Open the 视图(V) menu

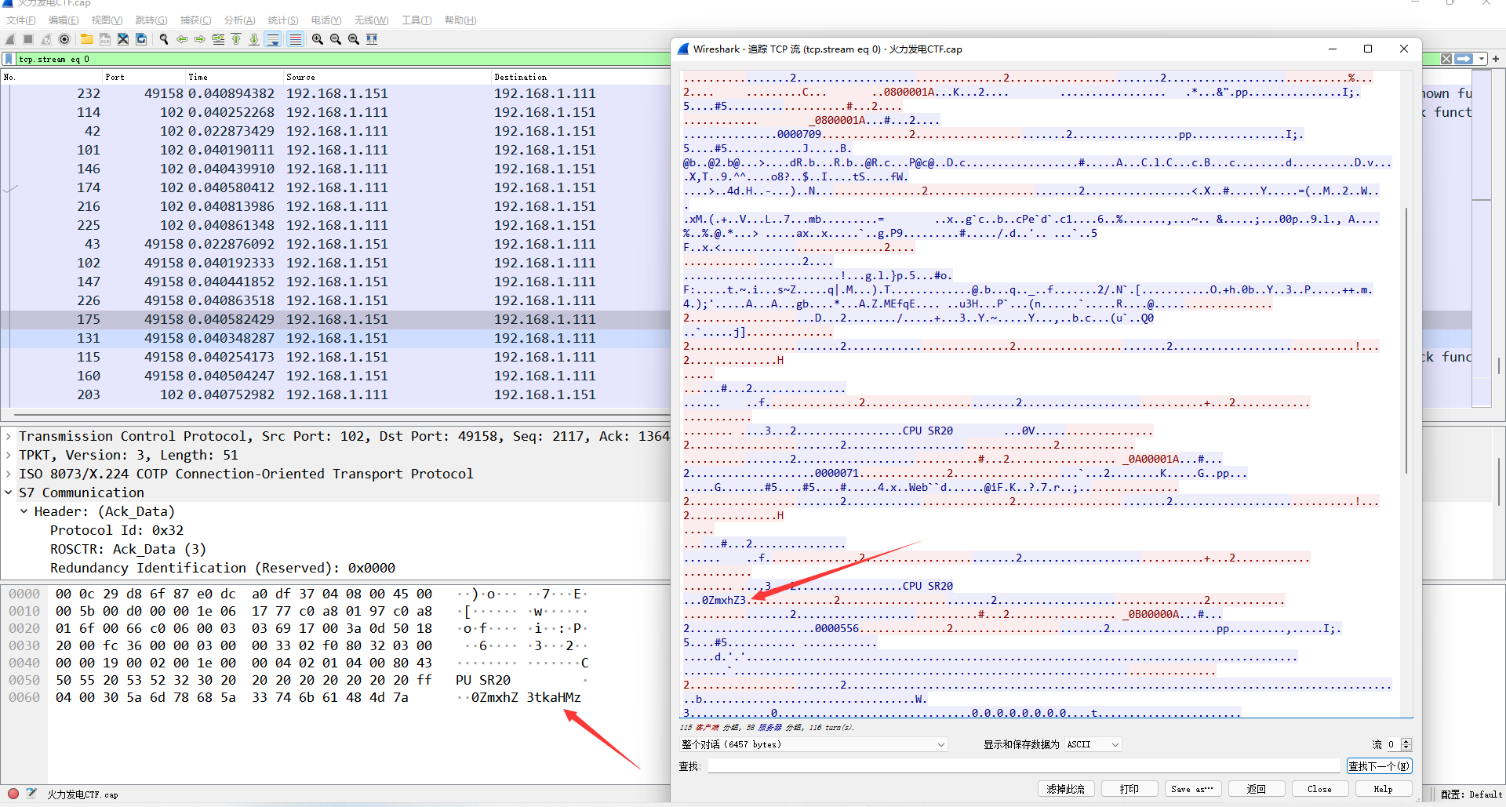click(x=107, y=20)
